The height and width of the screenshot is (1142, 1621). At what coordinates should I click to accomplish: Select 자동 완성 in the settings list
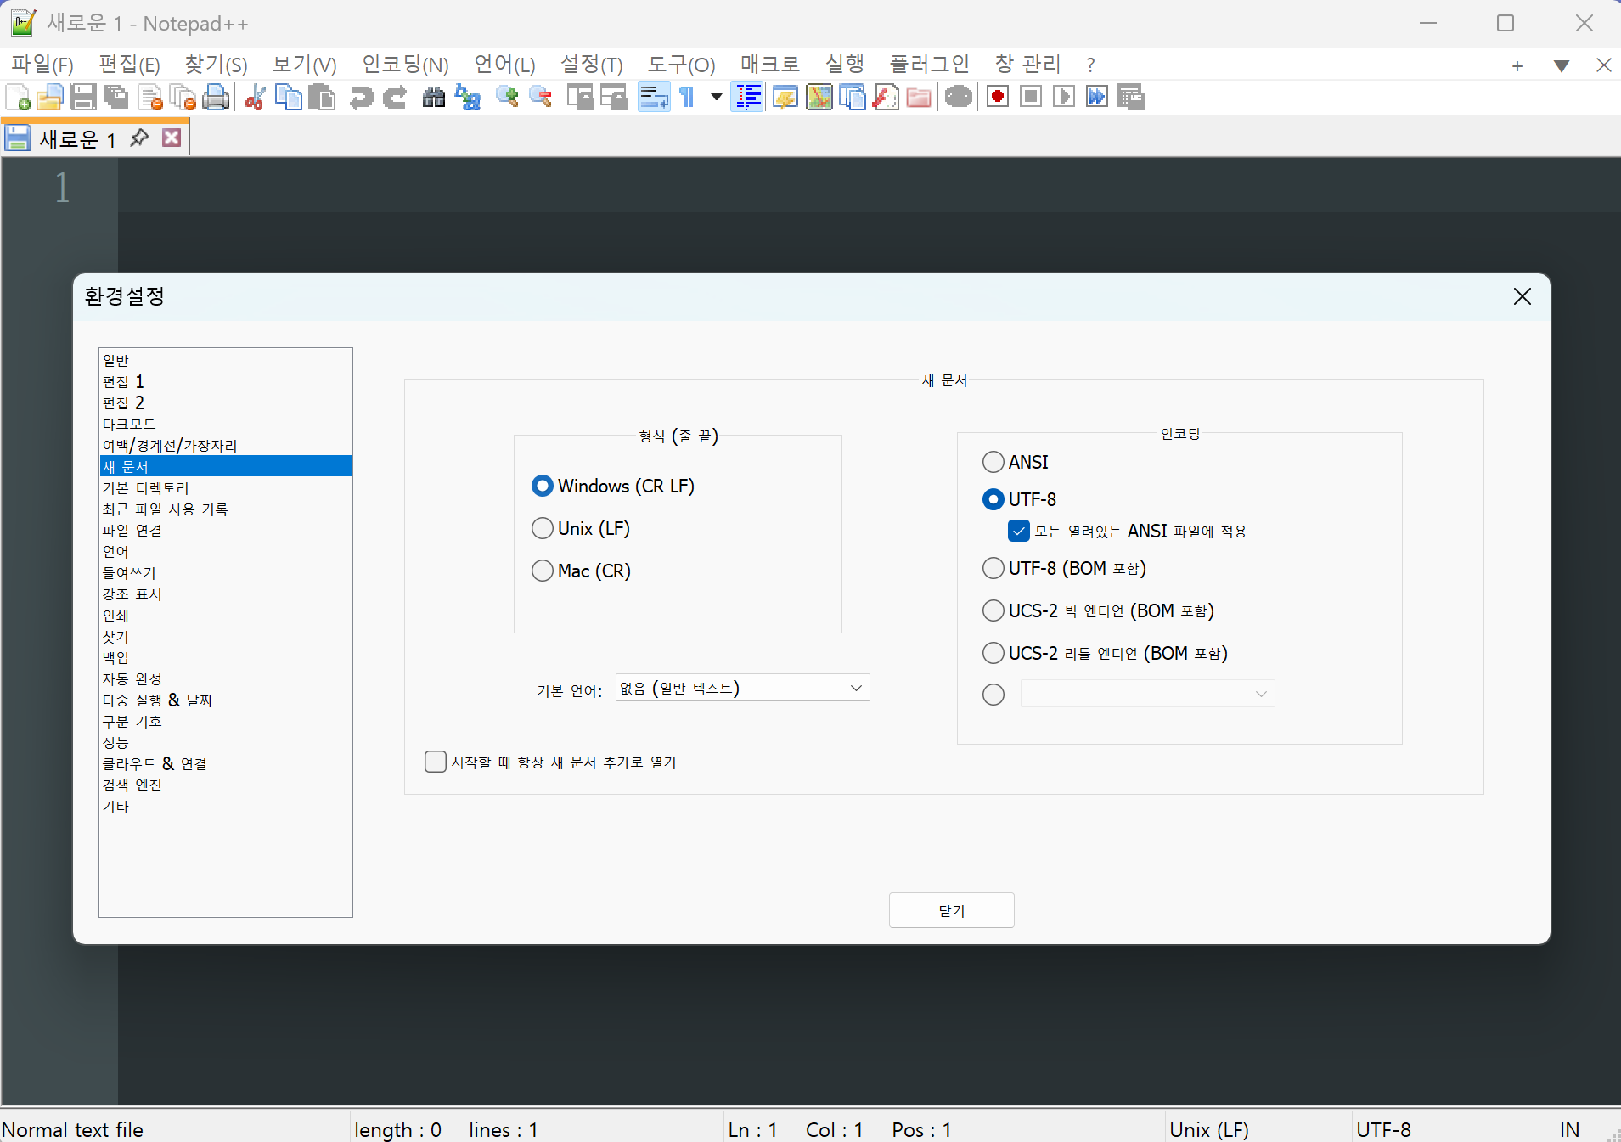pos(132,678)
